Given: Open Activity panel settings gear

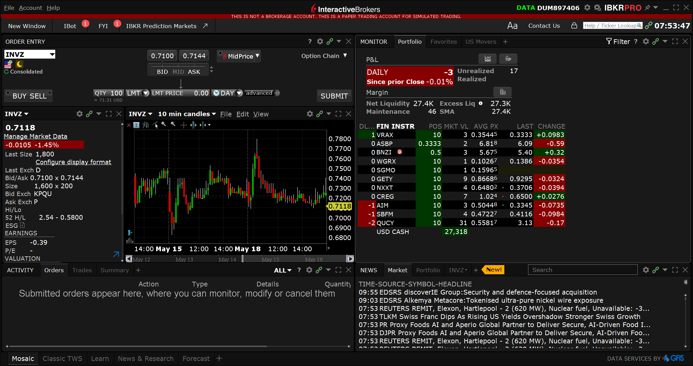Looking at the screenshot, I should click(309, 270).
